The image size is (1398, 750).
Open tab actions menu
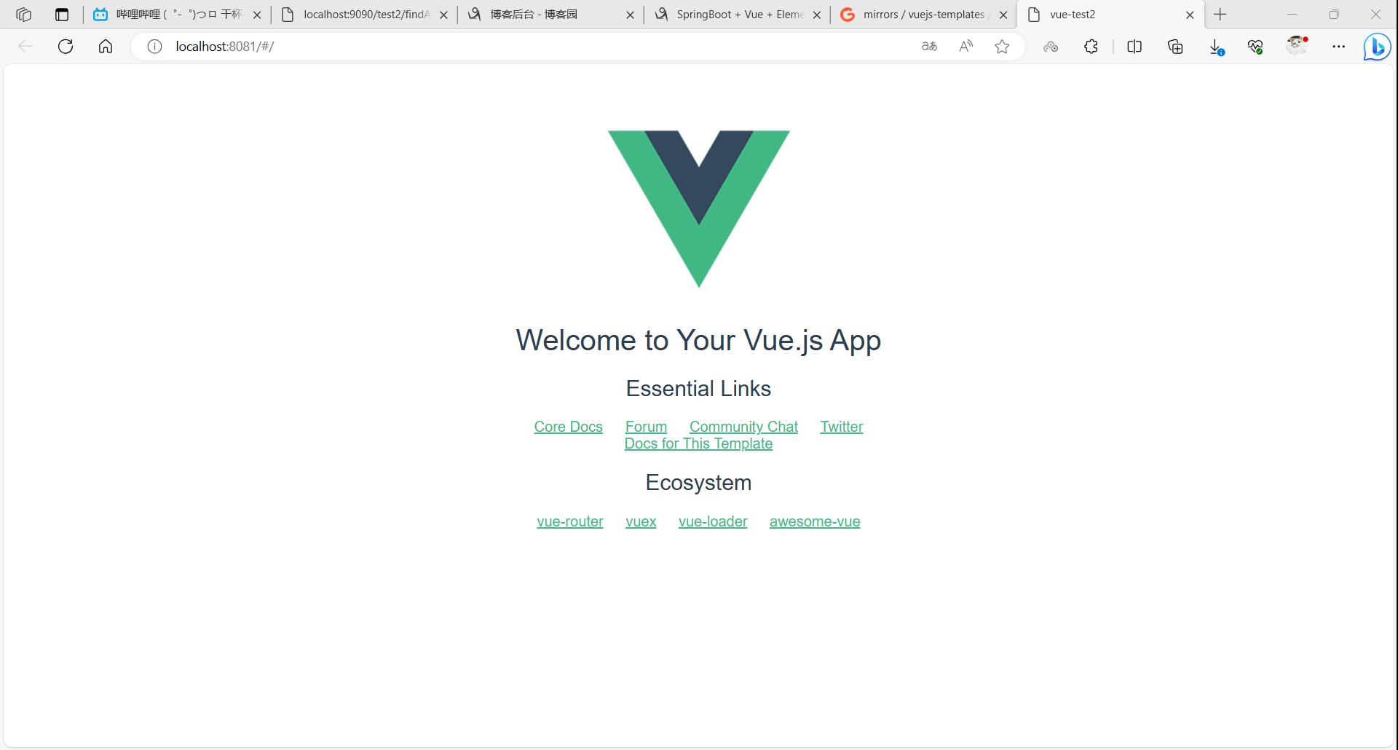[x=23, y=15]
